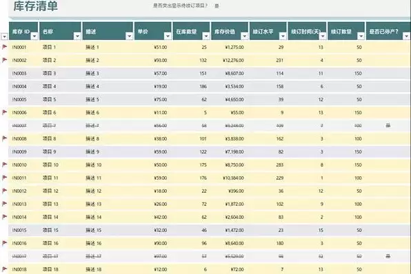Screen dimensions: 411x274
Task: Select the 描述 header cell
Action: 108,31
